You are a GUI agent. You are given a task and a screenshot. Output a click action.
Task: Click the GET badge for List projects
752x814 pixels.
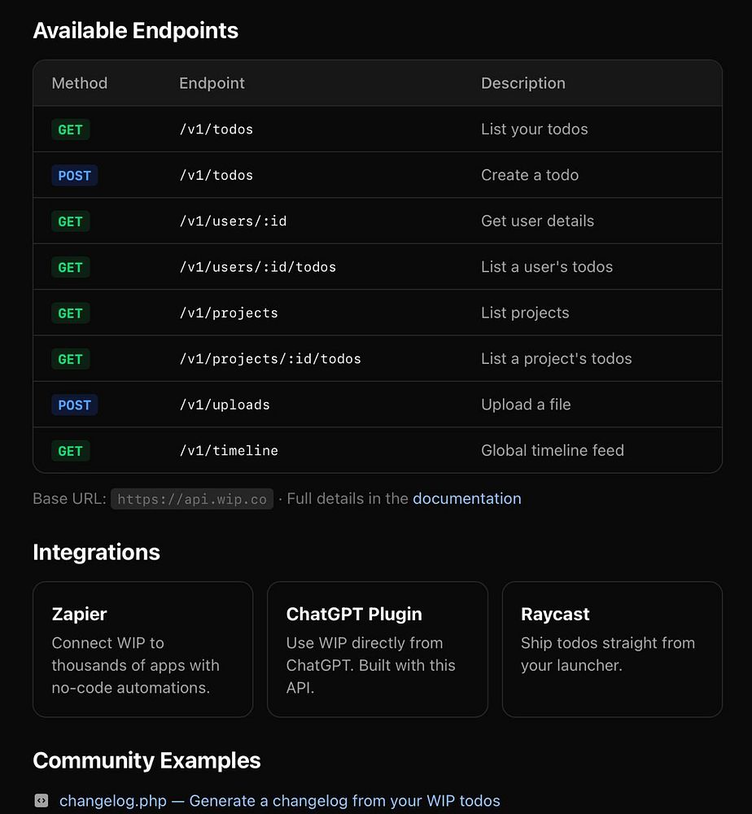click(71, 313)
